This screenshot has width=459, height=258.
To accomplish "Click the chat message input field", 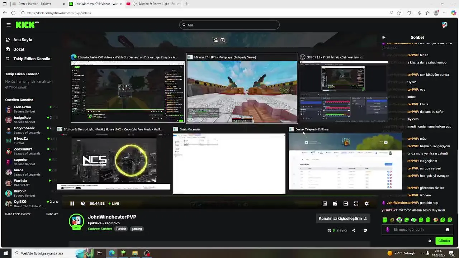I will (x=417, y=230).
